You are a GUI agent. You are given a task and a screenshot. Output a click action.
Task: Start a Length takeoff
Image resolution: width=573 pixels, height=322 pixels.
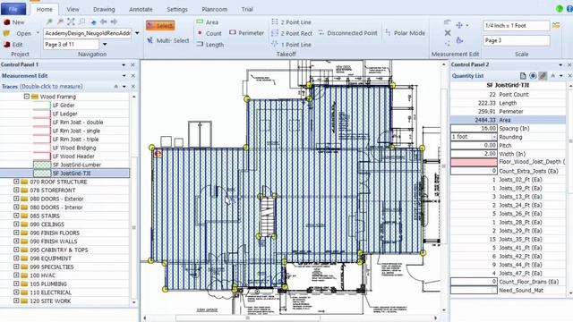coord(210,45)
